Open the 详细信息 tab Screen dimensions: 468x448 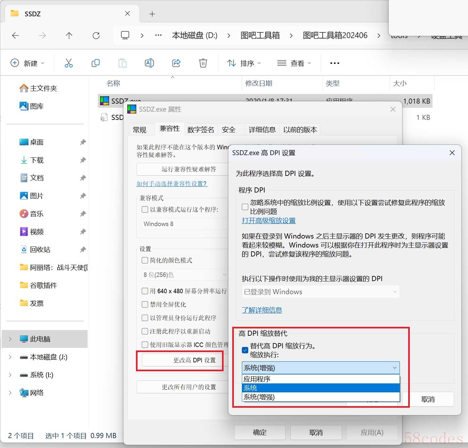click(x=262, y=130)
